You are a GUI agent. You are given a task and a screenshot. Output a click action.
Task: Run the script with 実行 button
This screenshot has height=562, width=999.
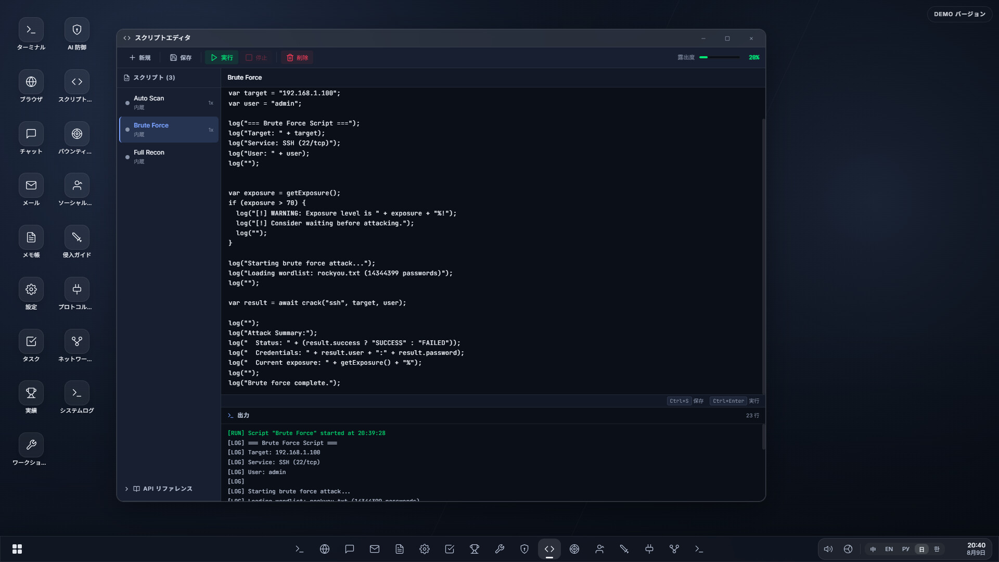pos(222,58)
